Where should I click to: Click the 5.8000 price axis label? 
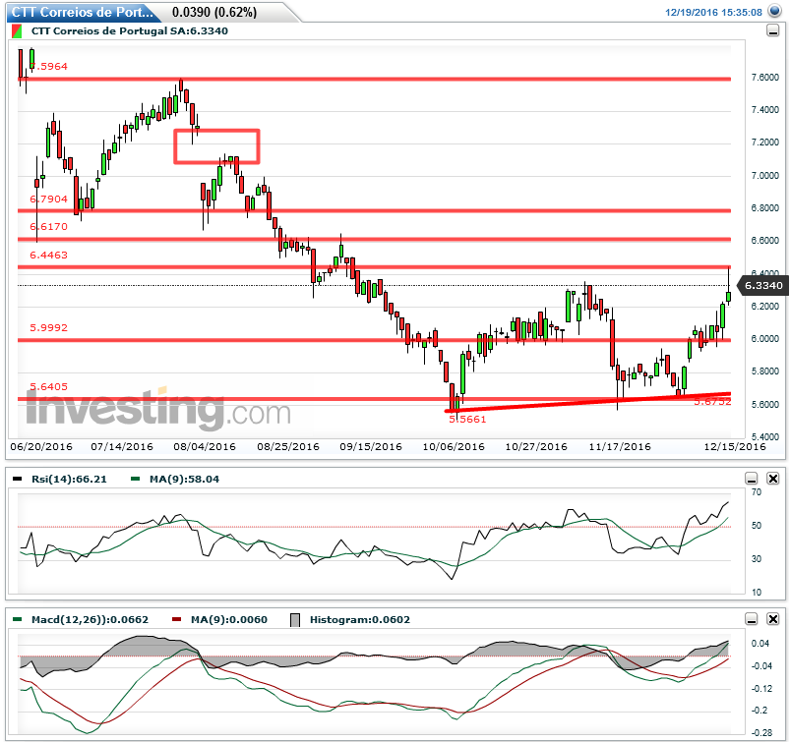764,371
